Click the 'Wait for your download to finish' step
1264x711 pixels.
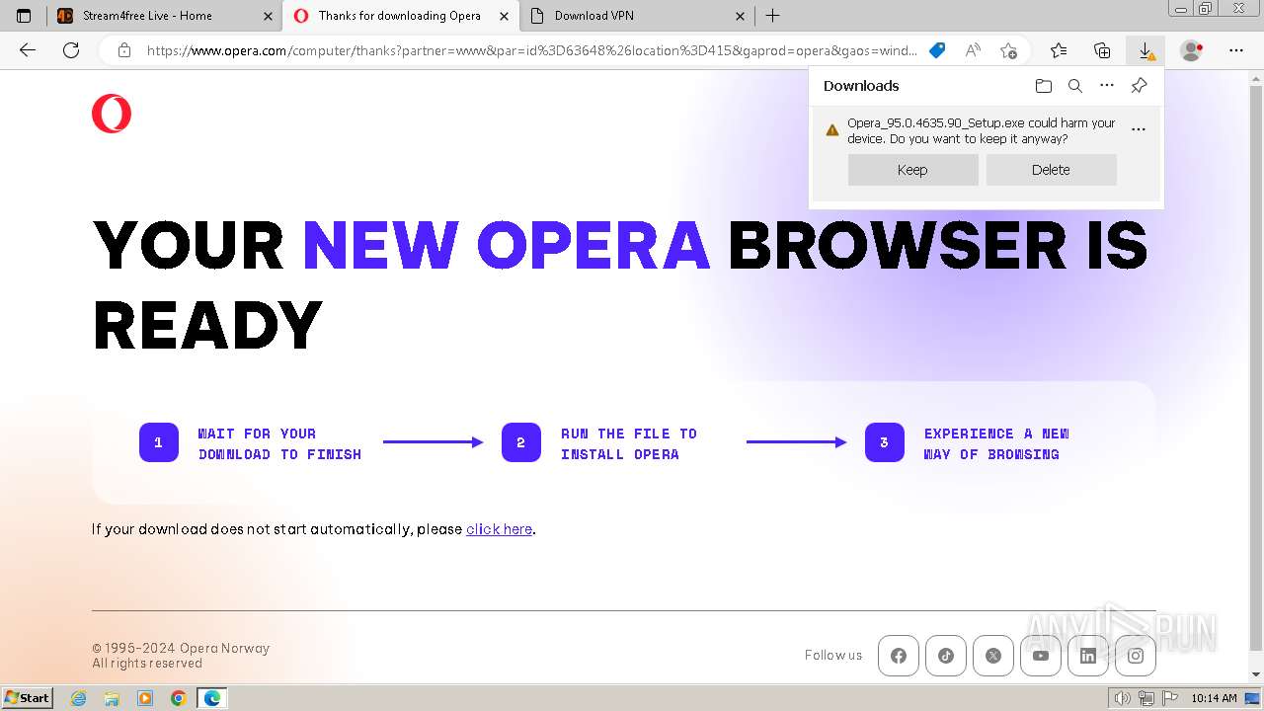tap(279, 443)
